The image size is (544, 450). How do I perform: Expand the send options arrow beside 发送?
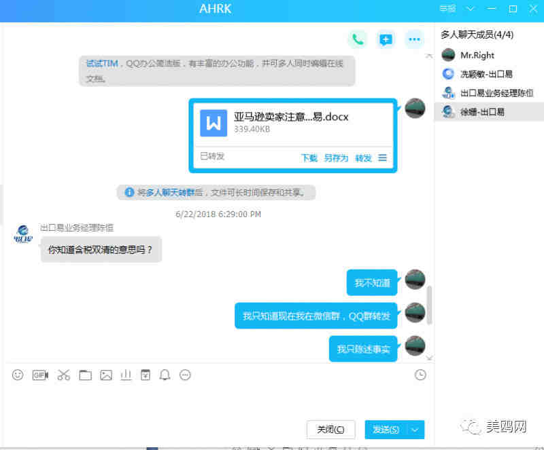pos(415,430)
